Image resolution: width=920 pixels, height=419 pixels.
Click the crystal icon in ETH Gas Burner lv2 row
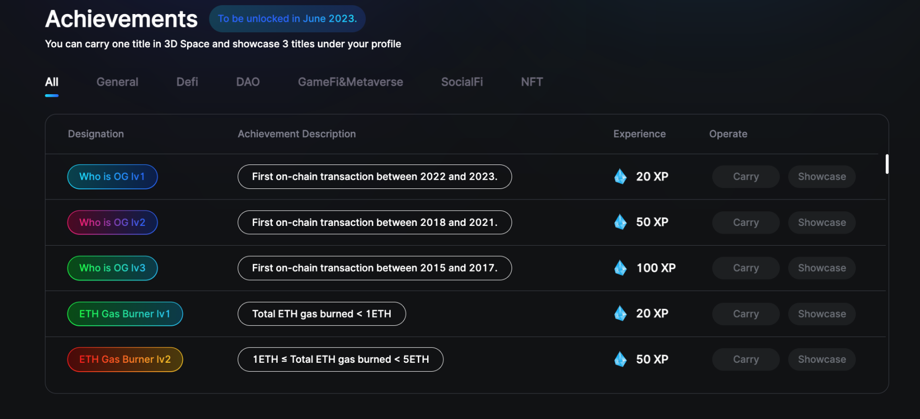tap(620, 359)
